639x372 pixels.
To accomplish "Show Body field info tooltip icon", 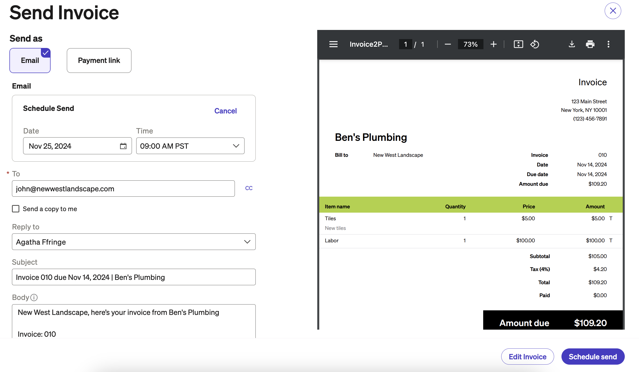I will 34,297.
